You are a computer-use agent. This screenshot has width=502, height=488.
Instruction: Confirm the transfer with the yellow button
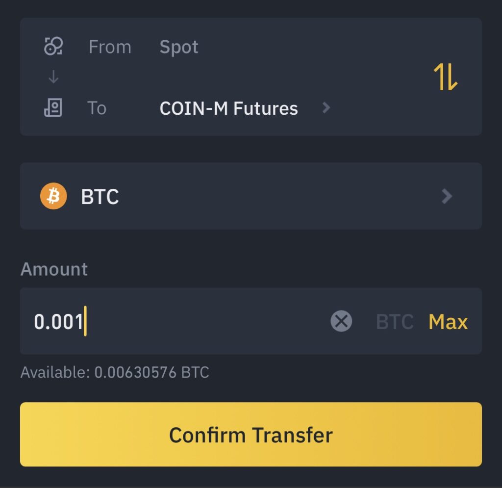(x=251, y=434)
